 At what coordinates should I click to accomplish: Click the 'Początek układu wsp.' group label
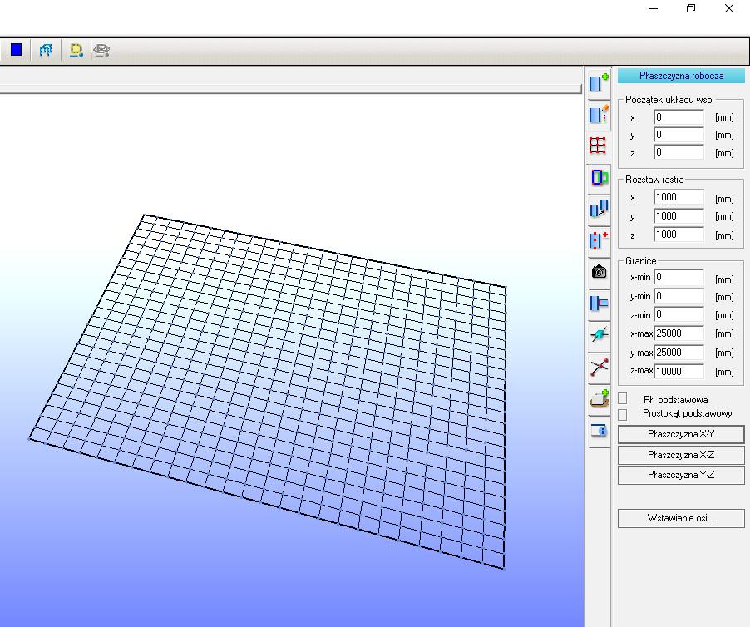click(x=669, y=100)
